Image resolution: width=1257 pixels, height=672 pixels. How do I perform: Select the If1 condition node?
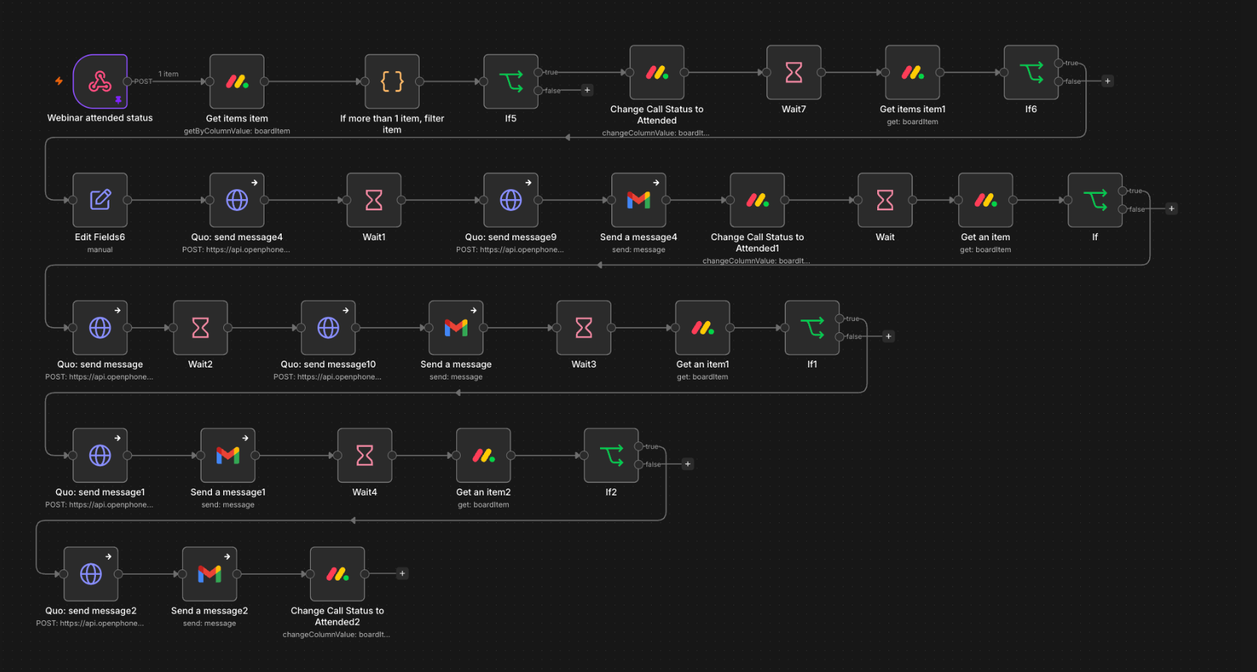point(812,328)
